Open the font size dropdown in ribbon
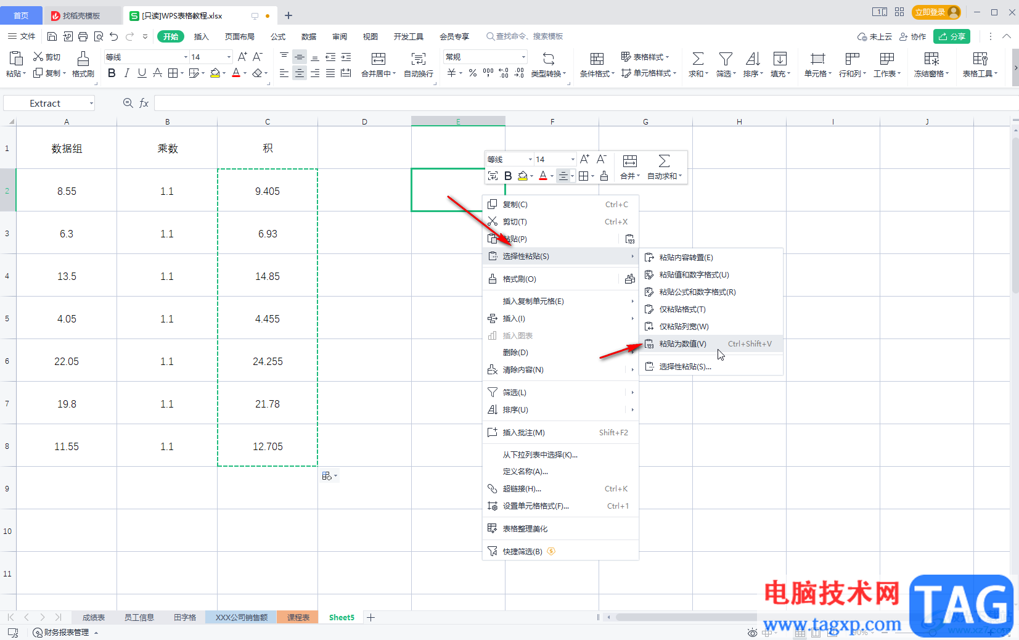Viewport: 1019px width, 640px height. click(x=229, y=57)
